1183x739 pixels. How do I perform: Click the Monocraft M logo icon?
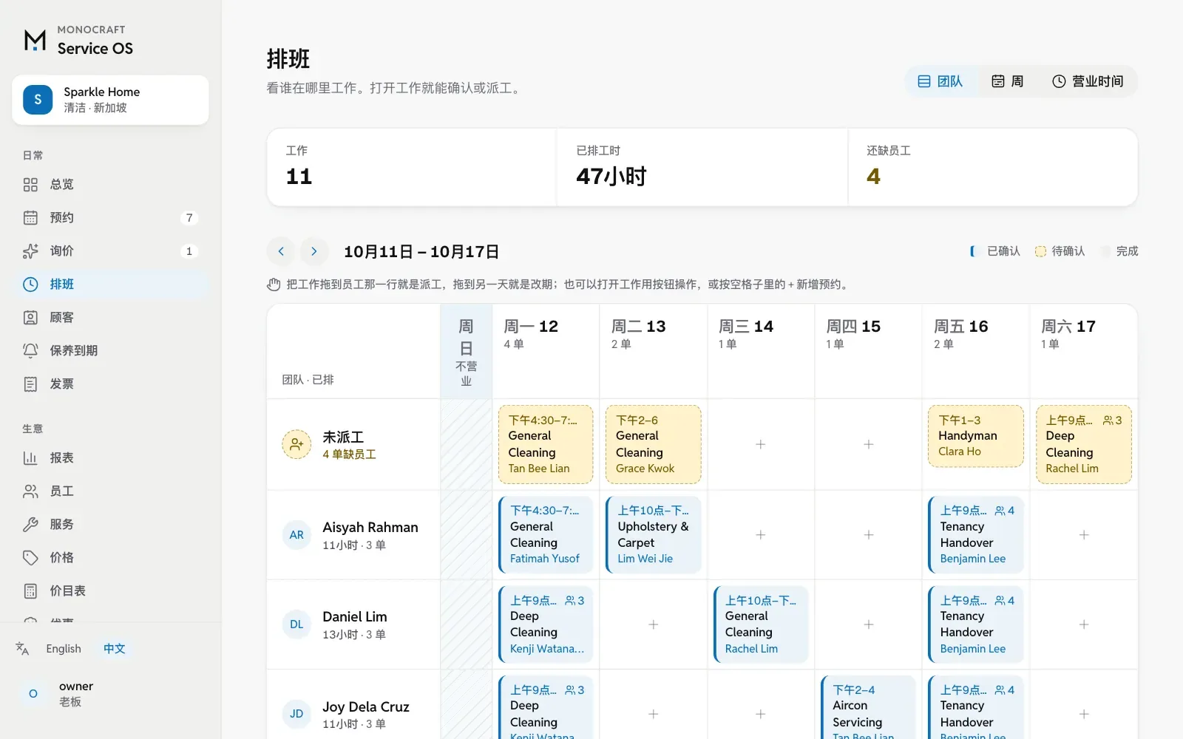tap(35, 41)
